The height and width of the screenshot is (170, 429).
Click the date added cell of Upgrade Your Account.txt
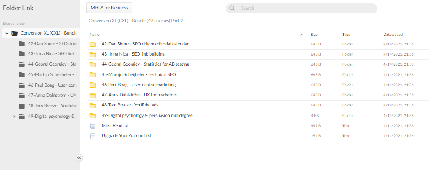(x=398, y=136)
